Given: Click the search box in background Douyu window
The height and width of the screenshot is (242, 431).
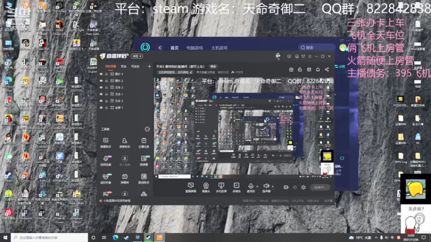Looking at the screenshot, I should click(317, 47).
